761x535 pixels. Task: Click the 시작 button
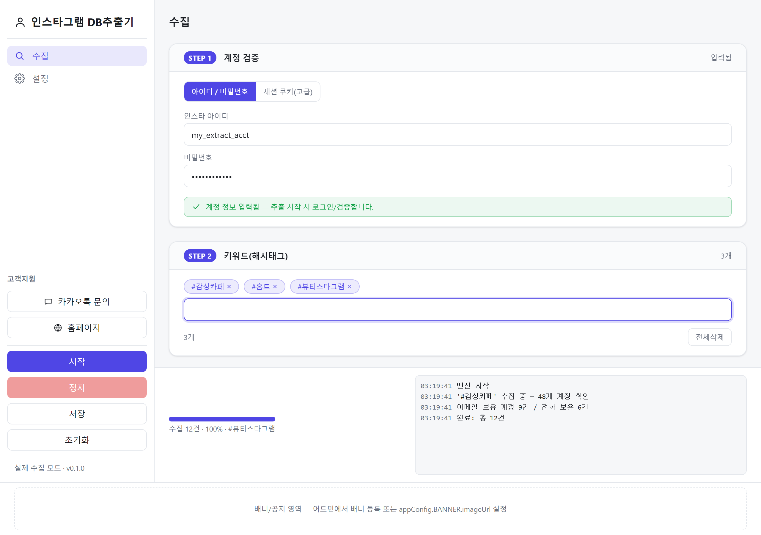click(x=77, y=362)
